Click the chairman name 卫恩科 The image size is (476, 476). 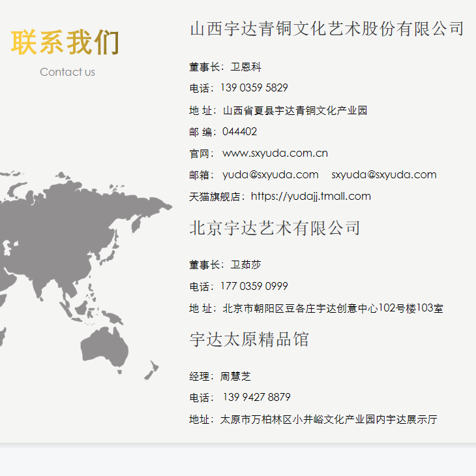246,67
